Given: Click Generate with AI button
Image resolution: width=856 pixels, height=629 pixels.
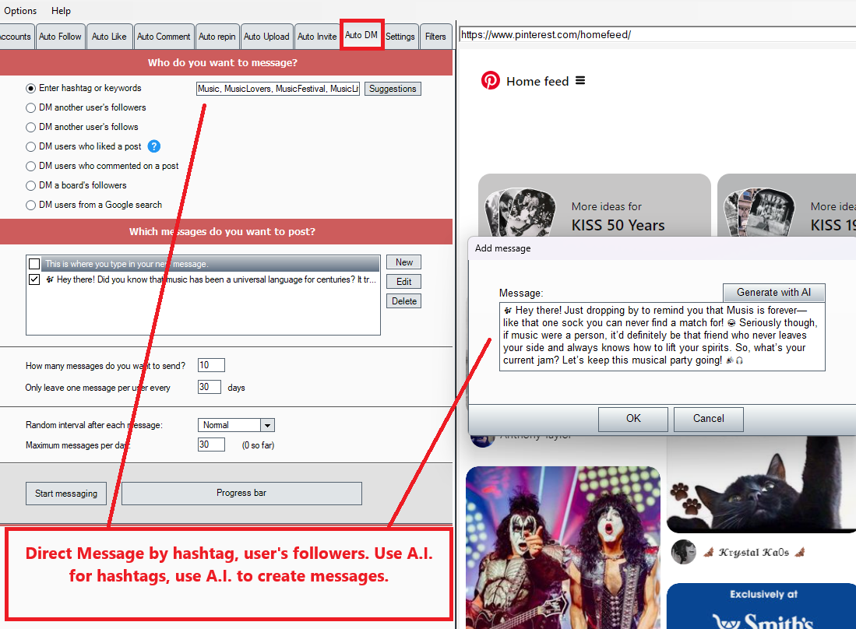Looking at the screenshot, I should (x=773, y=293).
